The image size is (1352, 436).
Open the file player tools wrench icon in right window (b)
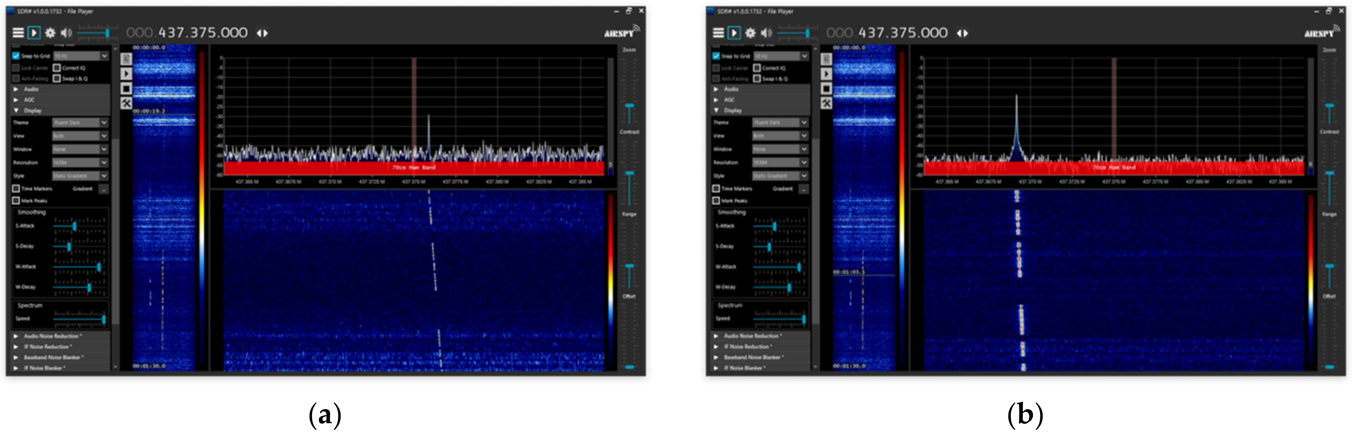click(x=826, y=103)
